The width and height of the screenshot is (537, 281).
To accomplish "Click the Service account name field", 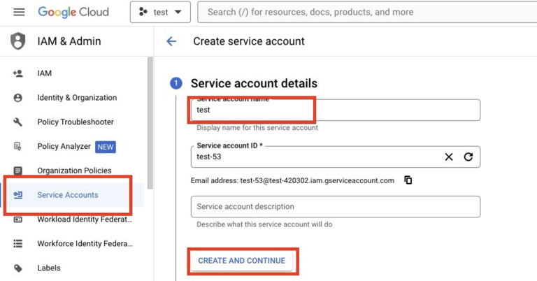I will click(334, 110).
